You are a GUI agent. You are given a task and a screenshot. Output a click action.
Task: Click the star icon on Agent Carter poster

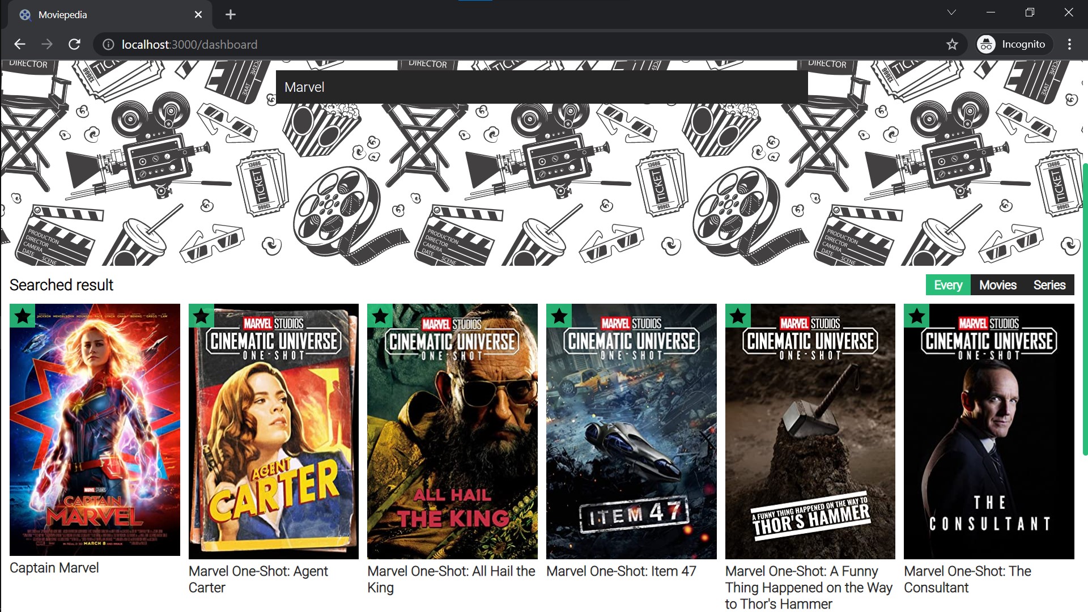tap(201, 316)
